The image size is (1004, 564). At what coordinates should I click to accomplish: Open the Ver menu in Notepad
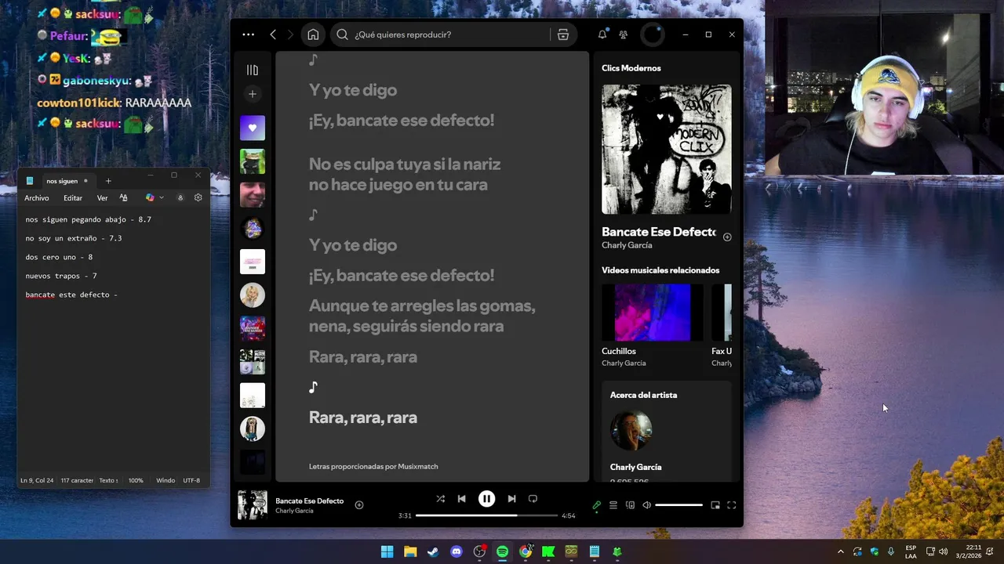click(102, 198)
